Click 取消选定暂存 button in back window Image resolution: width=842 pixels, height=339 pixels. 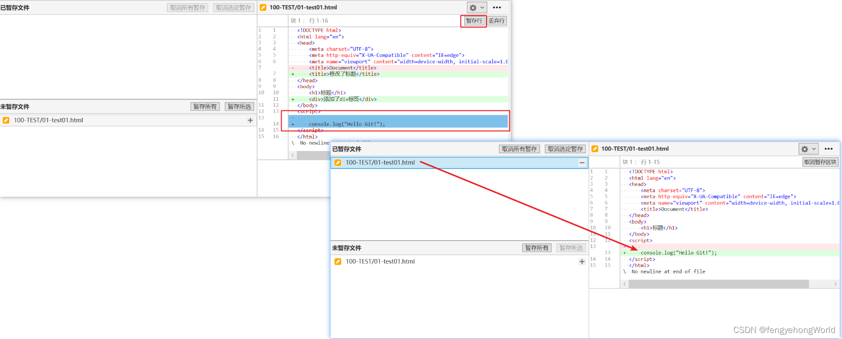(x=234, y=8)
